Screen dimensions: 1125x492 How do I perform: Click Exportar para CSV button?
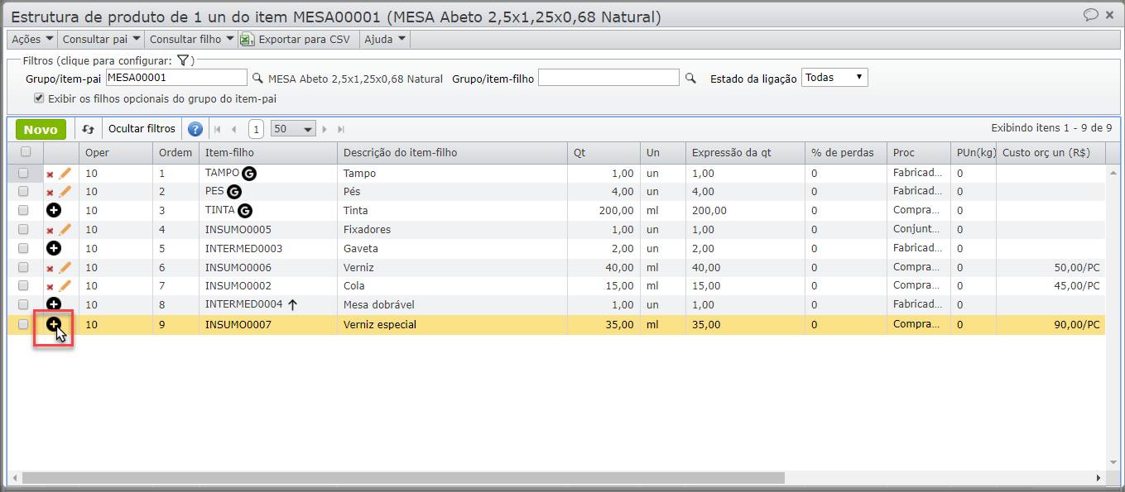[296, 39]
